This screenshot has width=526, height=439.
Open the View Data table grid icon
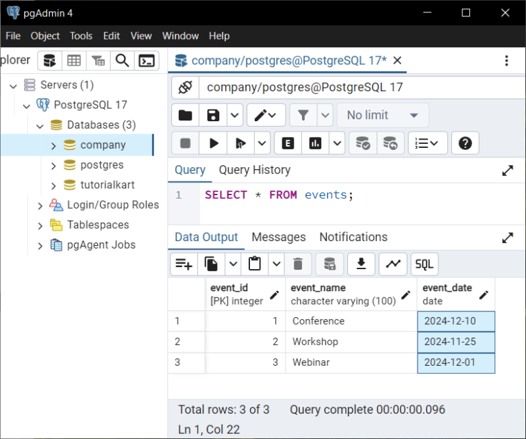tap(74, 61)
